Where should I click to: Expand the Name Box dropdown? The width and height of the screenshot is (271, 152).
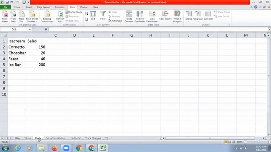click(x=30, y=29)
